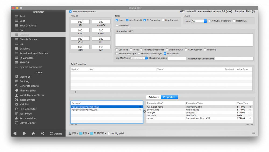This screenshot has width=269, height=152.
Task: Click inside the Properties [HEX] text area
Action: pyautogui.click(x=184, y=40)
